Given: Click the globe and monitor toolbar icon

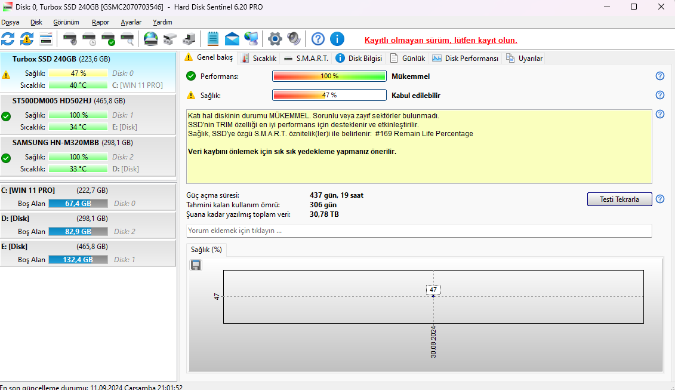Looking at the screenshot, I should pos(251,39).
